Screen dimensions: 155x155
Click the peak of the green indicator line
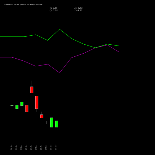[60, 29]
